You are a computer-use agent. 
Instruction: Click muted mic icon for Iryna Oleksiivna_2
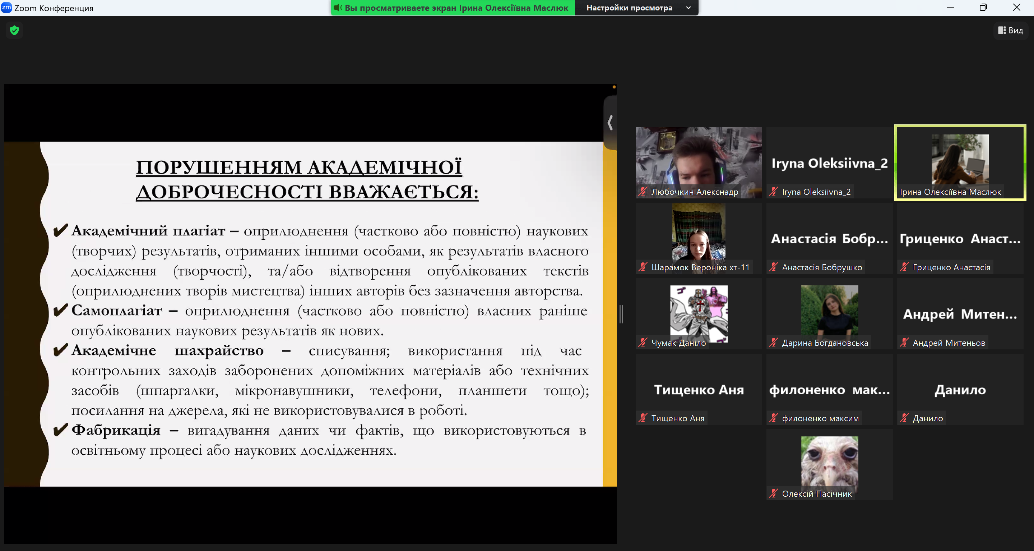(774, 192)
